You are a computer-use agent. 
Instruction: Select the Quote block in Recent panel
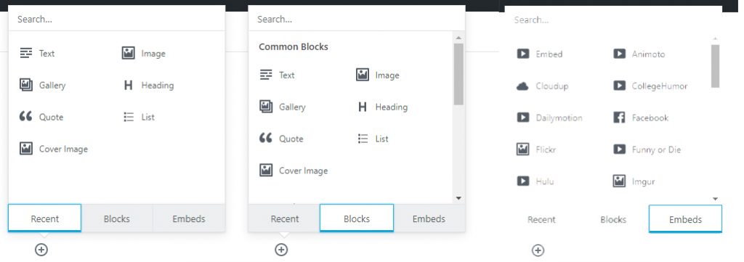tap(41, 117)
